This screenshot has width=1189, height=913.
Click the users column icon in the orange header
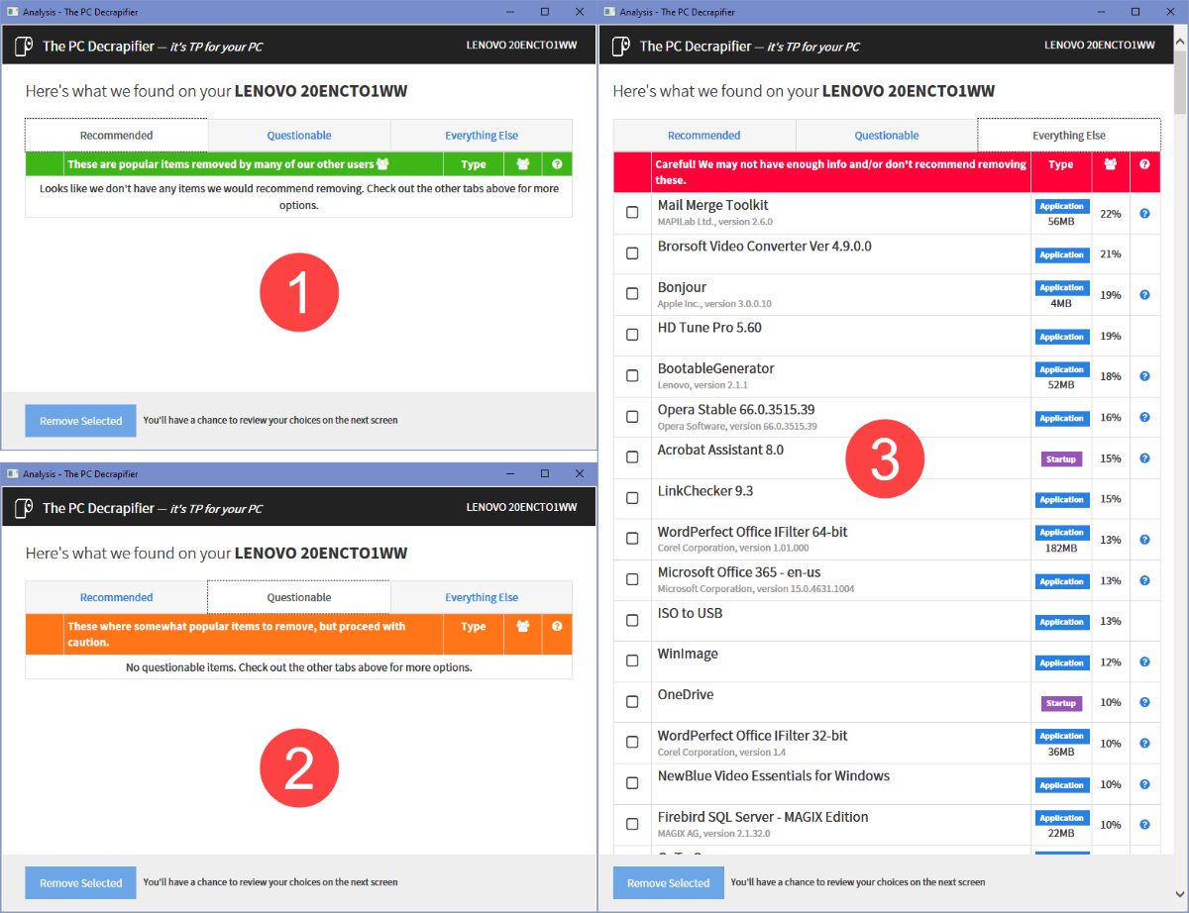(x=523, y=626)
